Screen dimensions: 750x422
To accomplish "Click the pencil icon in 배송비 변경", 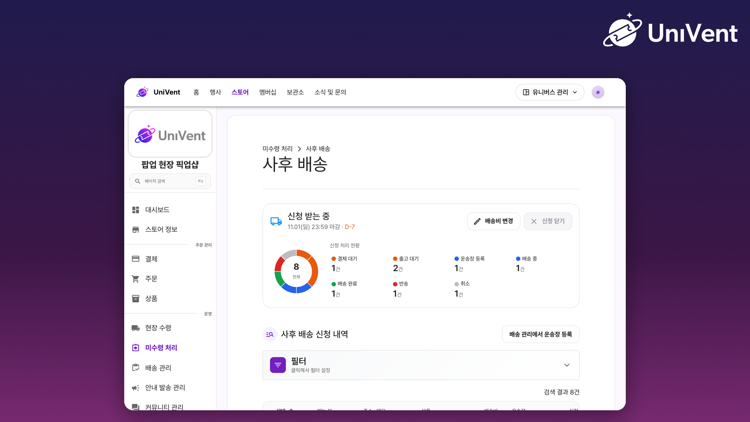I will (x=477, y=221).
